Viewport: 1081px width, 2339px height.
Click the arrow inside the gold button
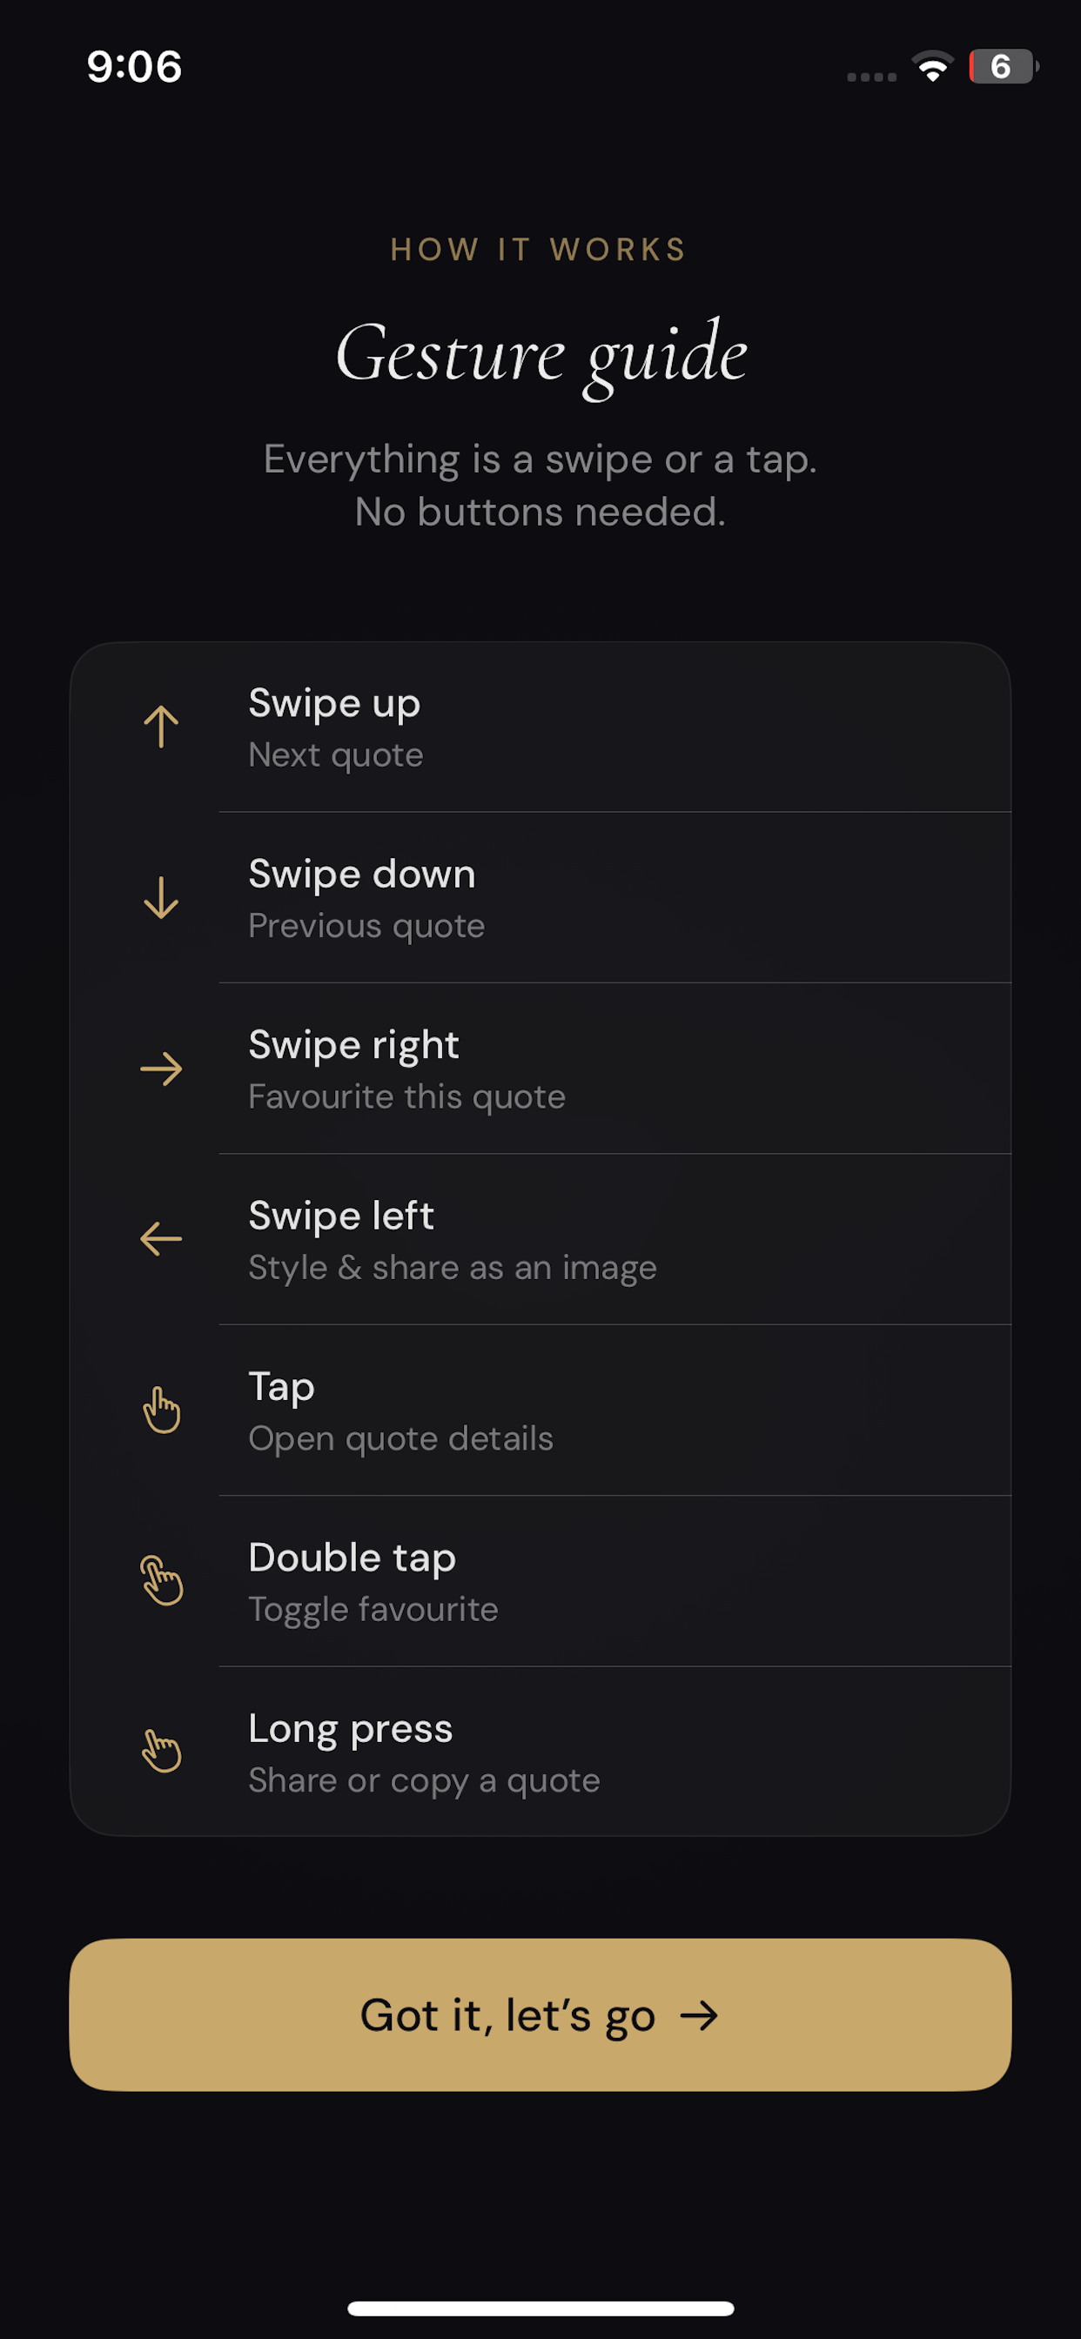700,2016
